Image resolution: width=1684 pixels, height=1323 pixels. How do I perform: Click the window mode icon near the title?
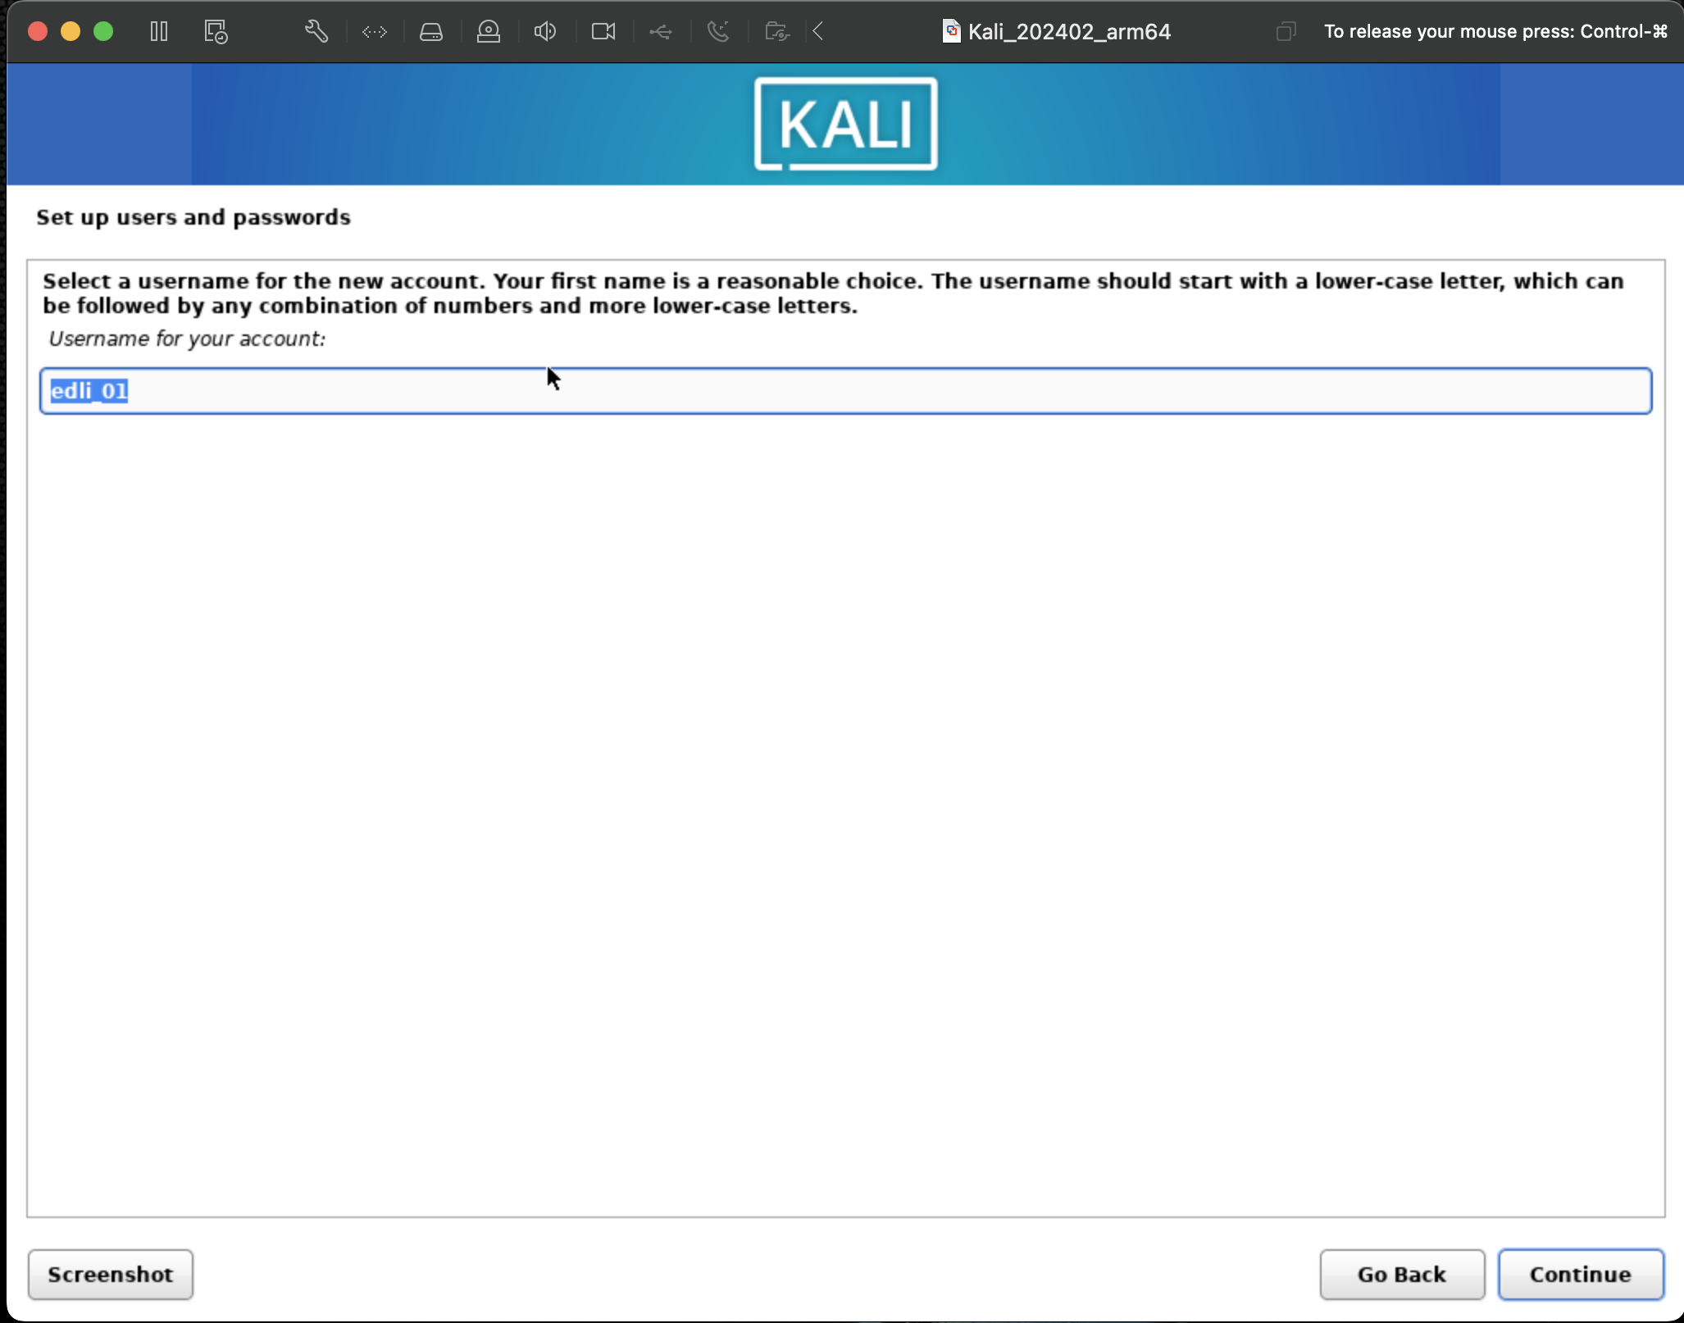click(x=1286, y=32)
